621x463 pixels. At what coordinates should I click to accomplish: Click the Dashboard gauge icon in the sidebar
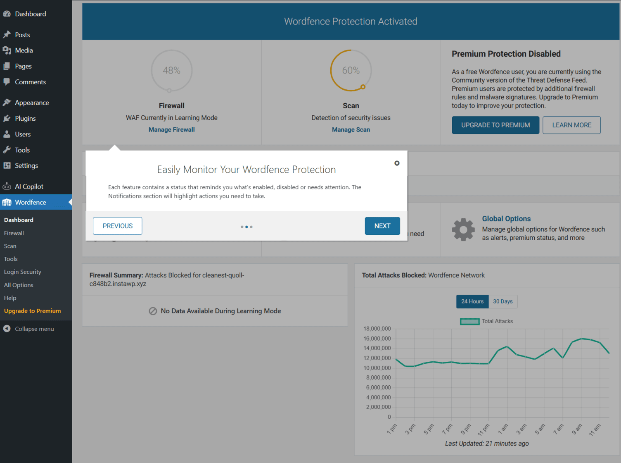pos(7,14)
